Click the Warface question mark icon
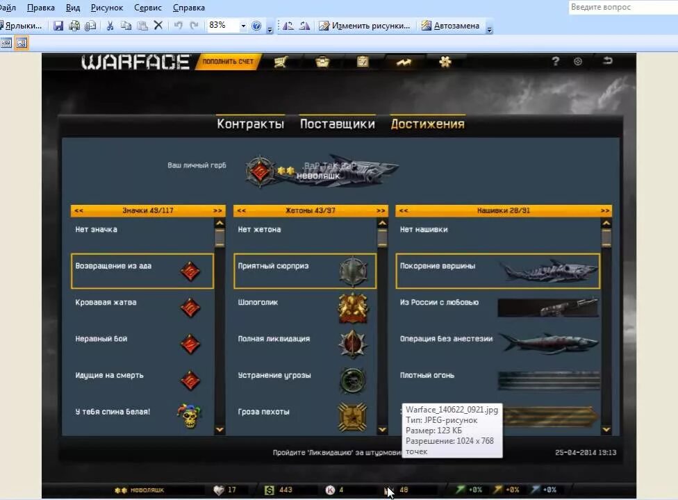Screen dimensions: 678x500 pos(556,61)
